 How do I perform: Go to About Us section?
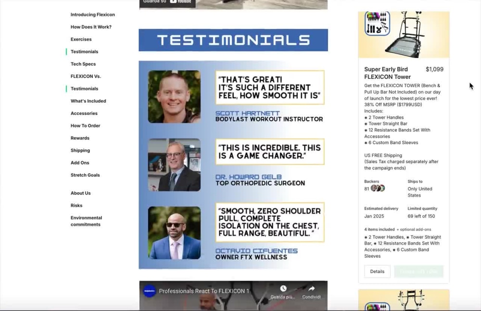pos(81,193)
